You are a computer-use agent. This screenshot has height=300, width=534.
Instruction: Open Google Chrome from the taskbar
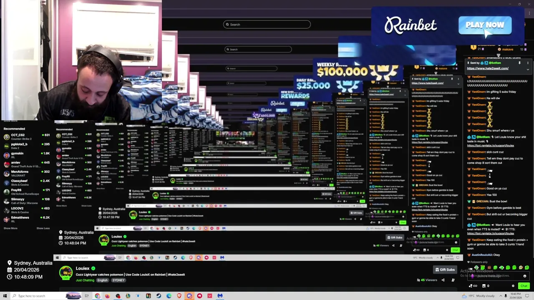(97, 296)
